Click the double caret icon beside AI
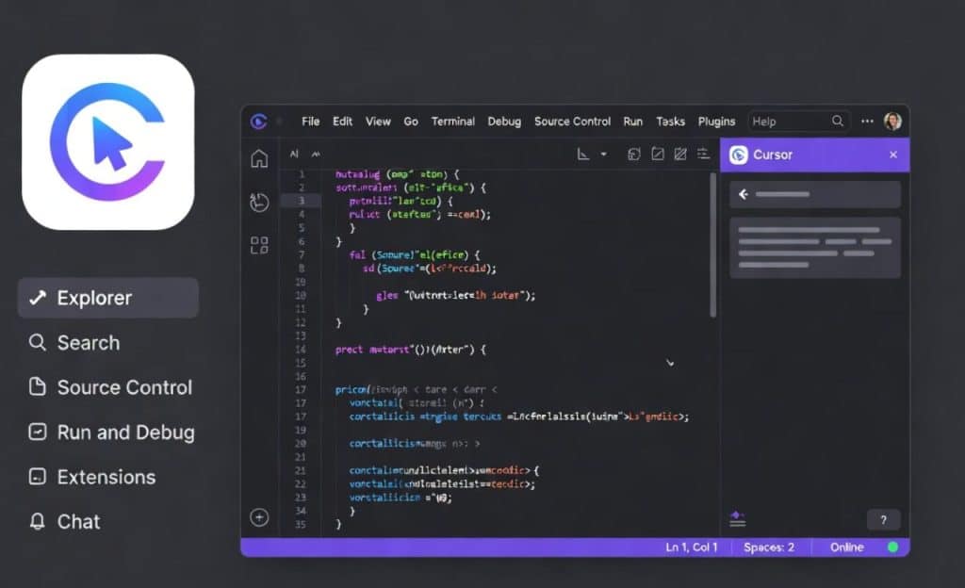This screenshot has width=965, height=588. point(316,155)
